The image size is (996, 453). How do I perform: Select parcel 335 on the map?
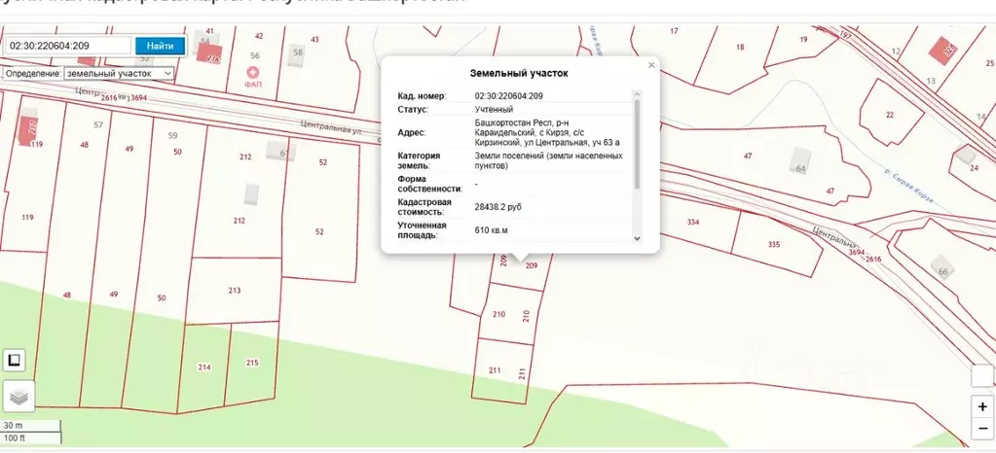click(775, 243)
